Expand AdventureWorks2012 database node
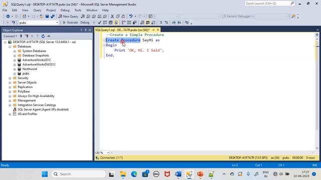Viewport: 321px width, 180px height. [15, 60]
